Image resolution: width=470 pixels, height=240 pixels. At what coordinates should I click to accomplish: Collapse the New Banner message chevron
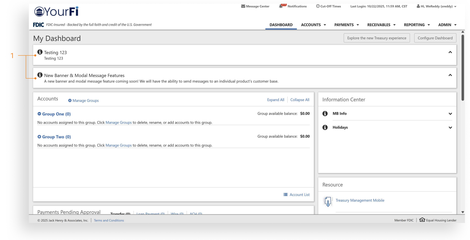(x=450, y=75)
